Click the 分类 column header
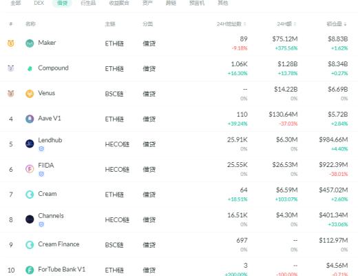Screen dimensions: 358x276 click(x=147, y=24)
